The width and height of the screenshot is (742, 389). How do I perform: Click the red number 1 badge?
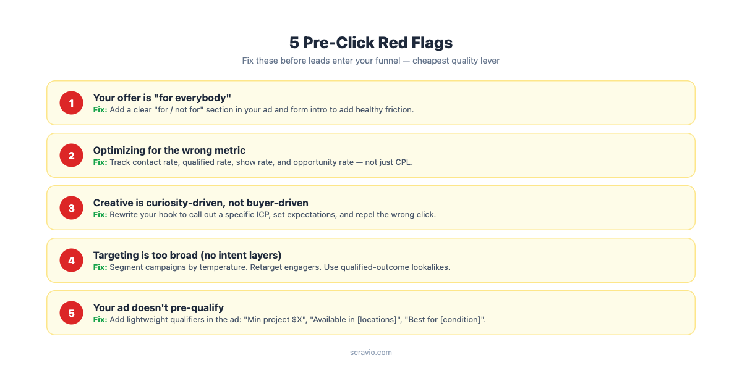tap(71, 103)
